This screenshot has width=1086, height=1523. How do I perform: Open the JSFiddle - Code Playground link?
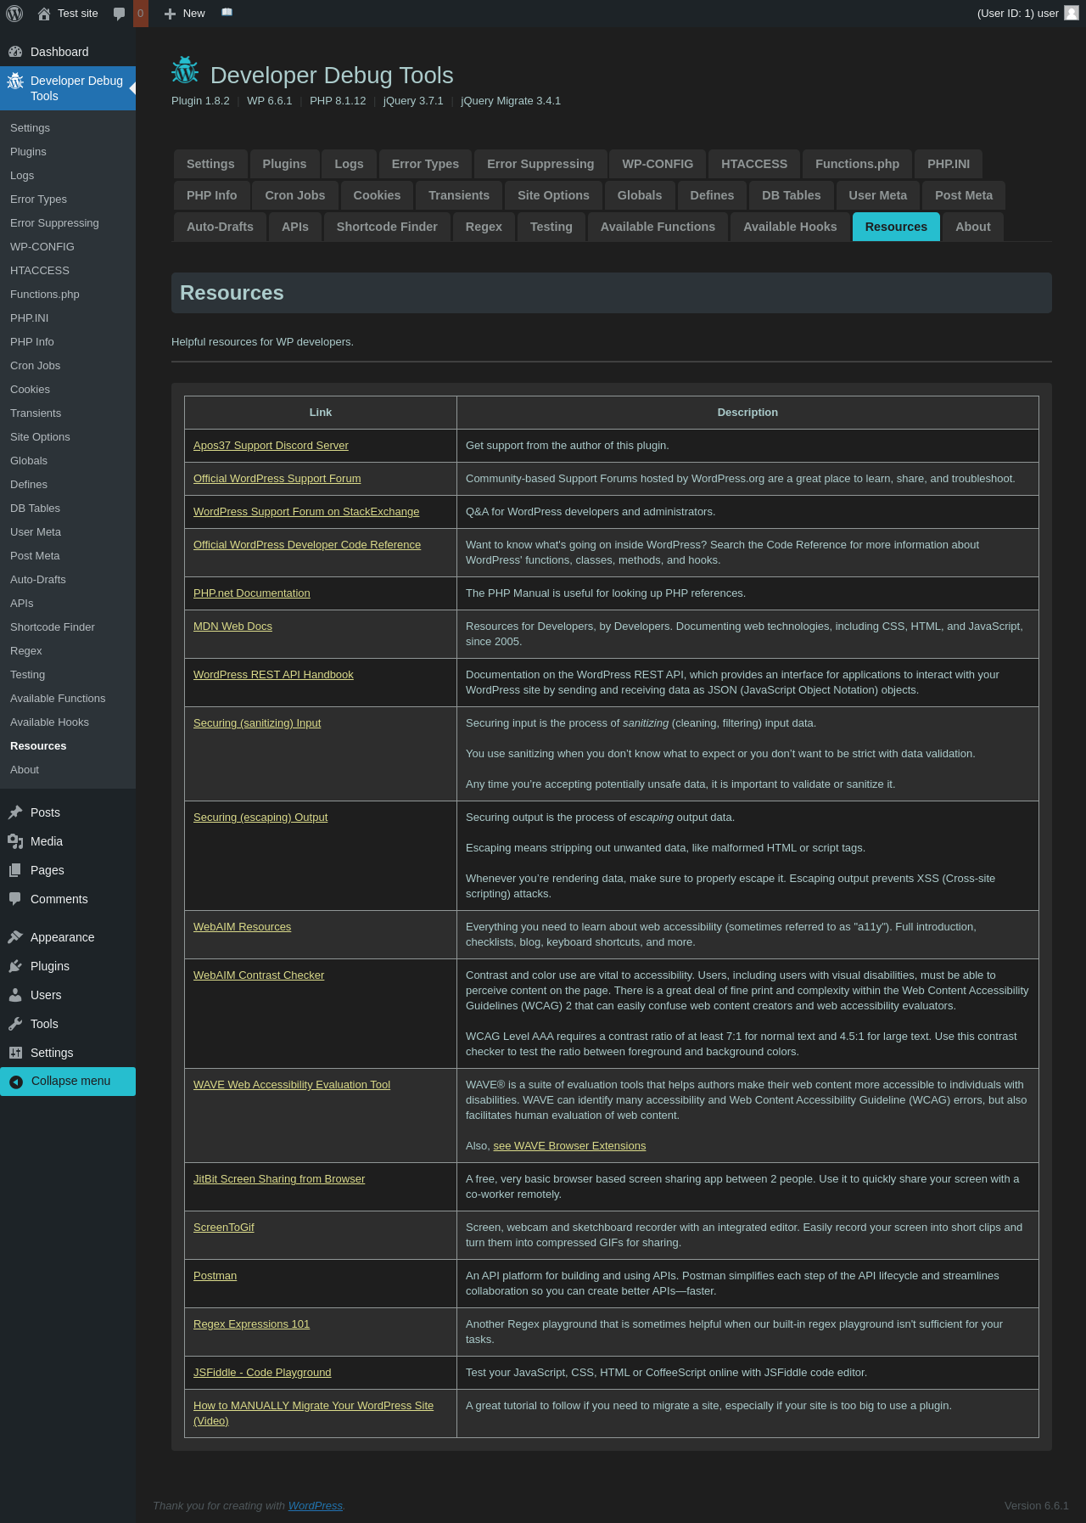pyautogui.click(x=262, y=1373)
